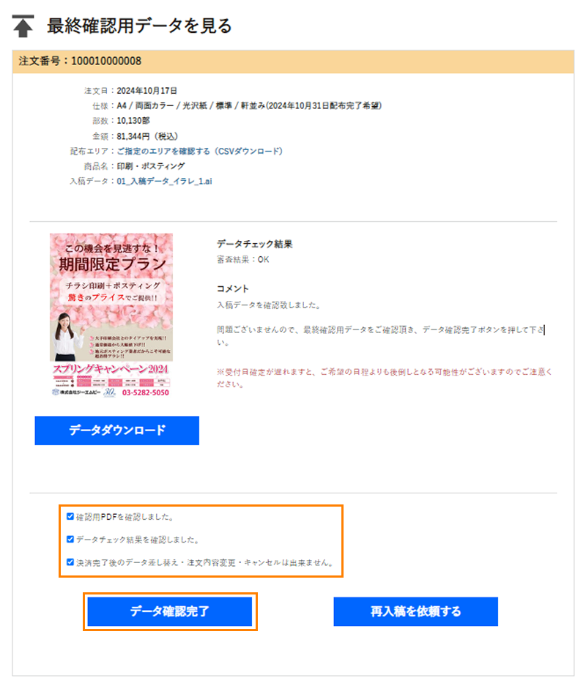The width and height of the screenshot is (586, 686).
Task: Click the 注文日 value 2024年10月17日
Action: (146, 91)
